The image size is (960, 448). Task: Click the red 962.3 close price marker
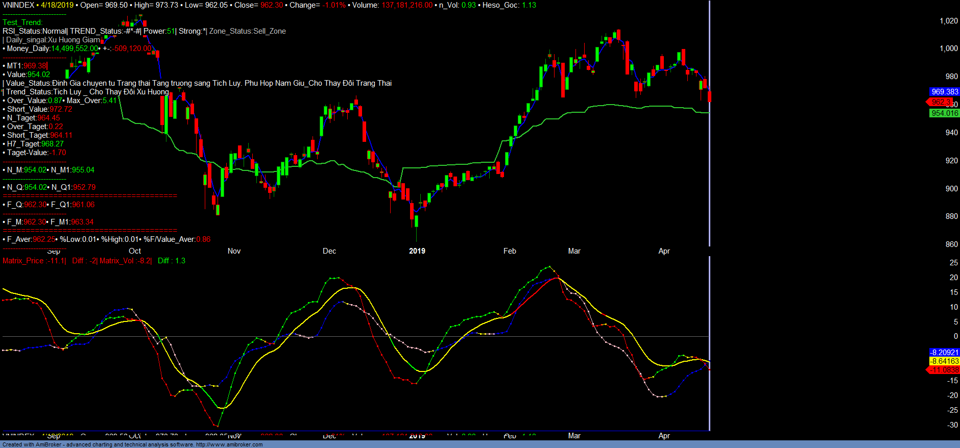pos(941,102)
